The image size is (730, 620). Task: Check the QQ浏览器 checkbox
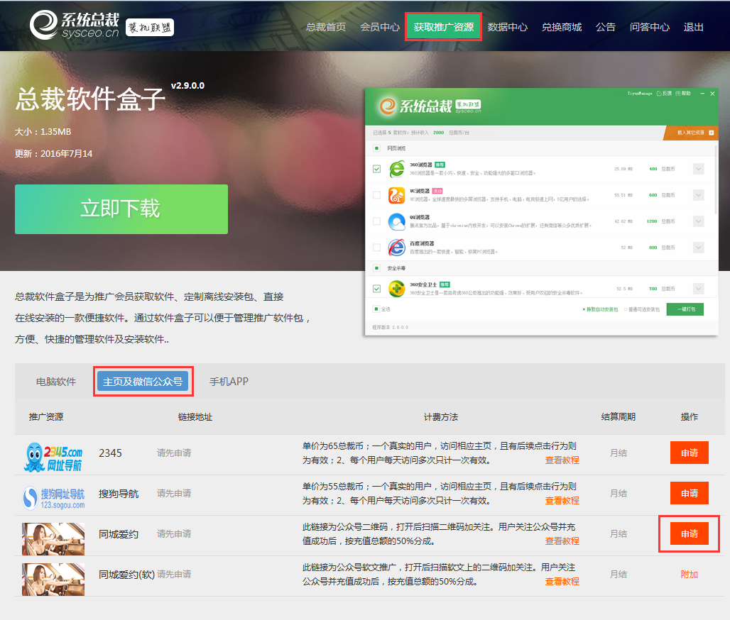(x=376, y=221)
